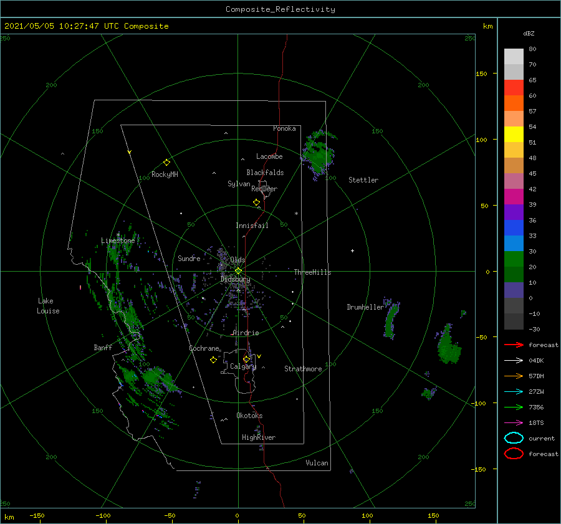The width and height of the screenshot is (561, 524).
Task: Click the Sylvan map label
Action: [x=239, y=184]
